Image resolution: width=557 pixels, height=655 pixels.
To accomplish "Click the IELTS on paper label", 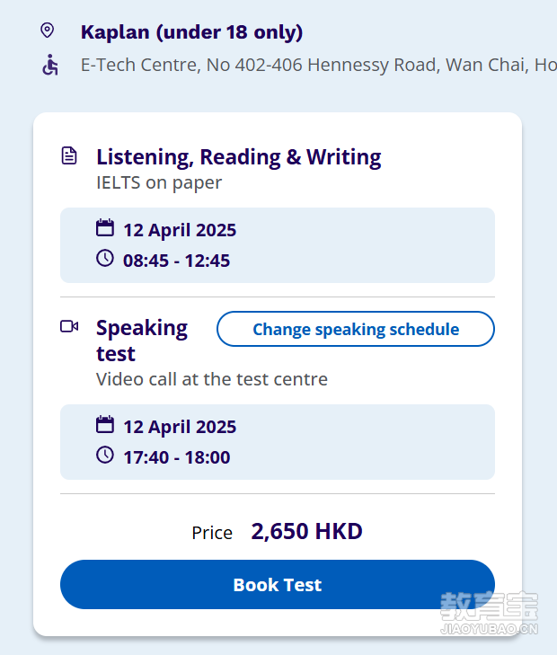I will point(159,183).
